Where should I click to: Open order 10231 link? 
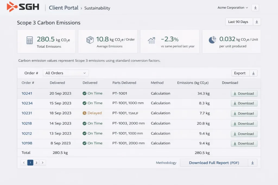pos(27,113)
